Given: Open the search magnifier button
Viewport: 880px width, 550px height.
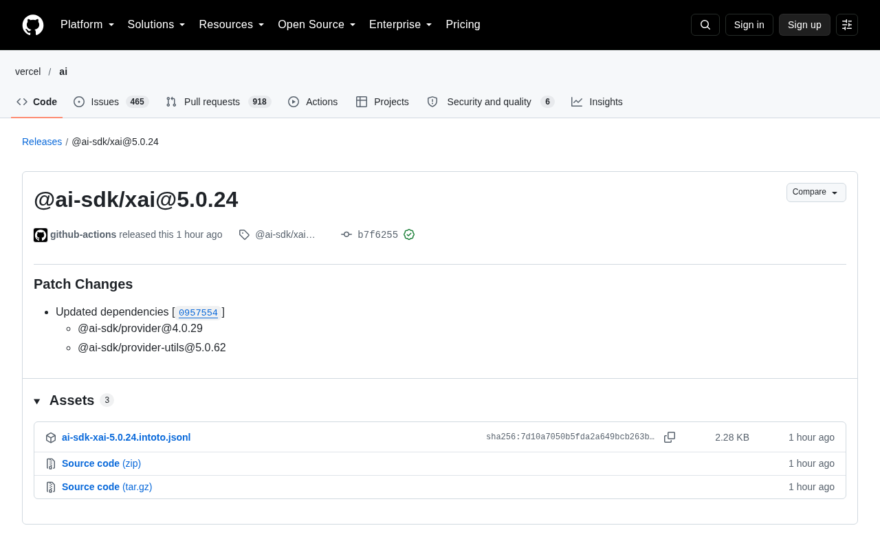Looking at the screenshot, I should pos(705,25).
